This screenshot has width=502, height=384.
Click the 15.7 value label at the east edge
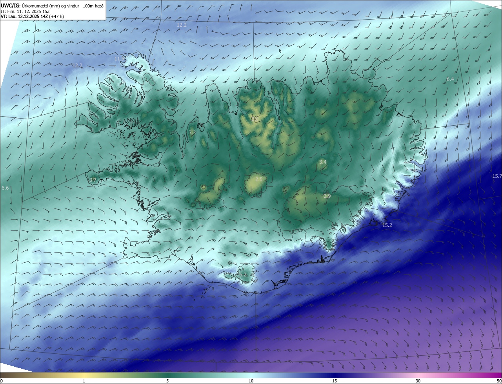point(497,176)
